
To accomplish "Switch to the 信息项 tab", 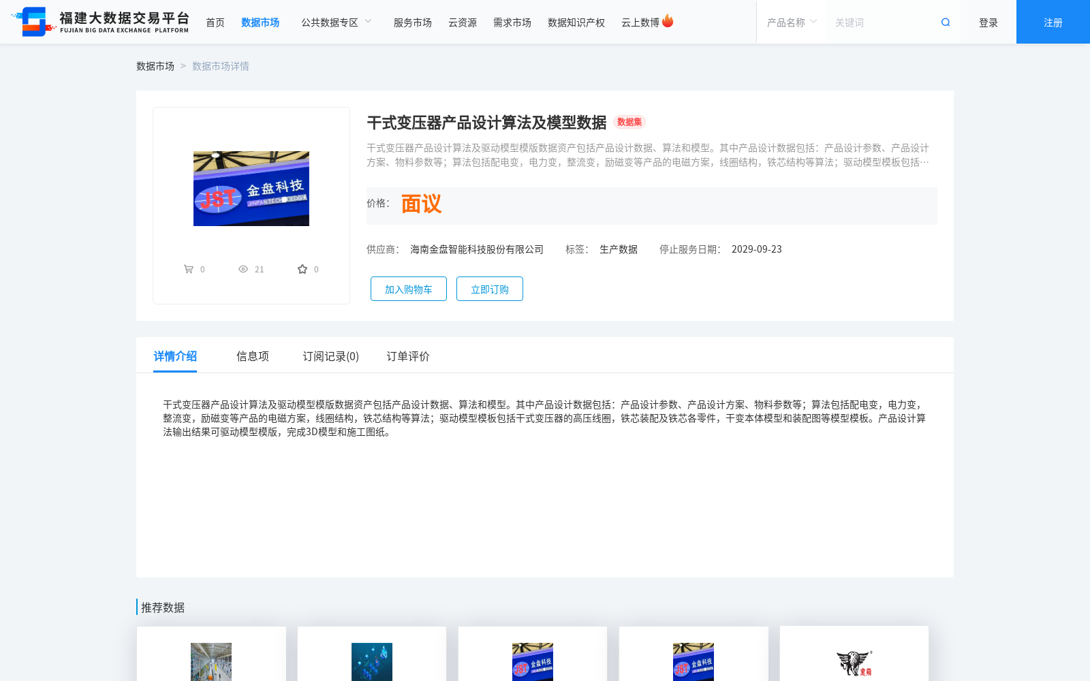I will click(x=253, y=356).
